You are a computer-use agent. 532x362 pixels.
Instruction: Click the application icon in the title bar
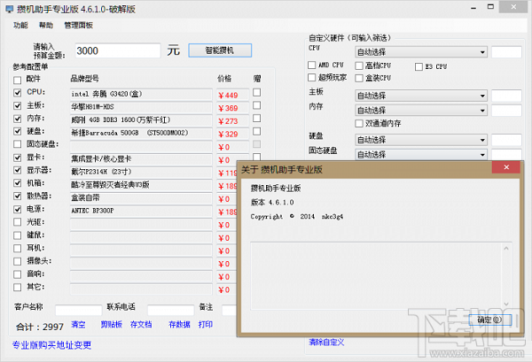point(10,9)
